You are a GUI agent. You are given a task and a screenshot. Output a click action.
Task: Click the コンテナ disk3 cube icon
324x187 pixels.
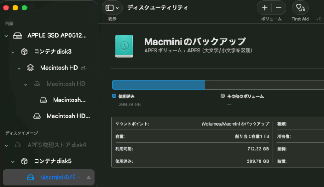tap(24, 52)
